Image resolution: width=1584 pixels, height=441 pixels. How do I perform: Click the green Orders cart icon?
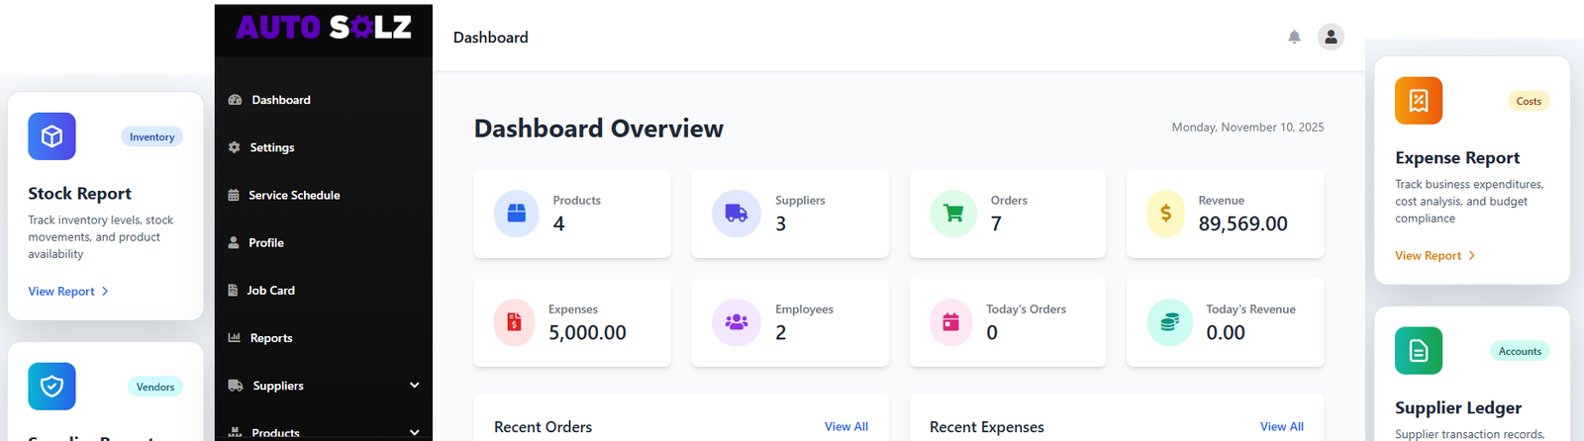953,214
